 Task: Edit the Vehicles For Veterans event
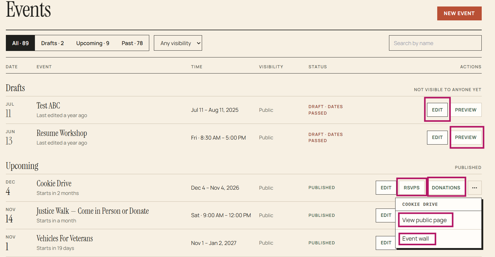386,243
